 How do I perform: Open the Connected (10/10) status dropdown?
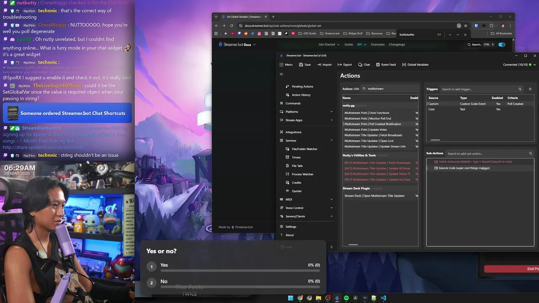pyautogui.click(x=520, y=64)
